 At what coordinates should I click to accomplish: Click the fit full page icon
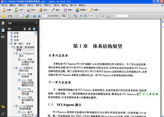pos(108,16)
